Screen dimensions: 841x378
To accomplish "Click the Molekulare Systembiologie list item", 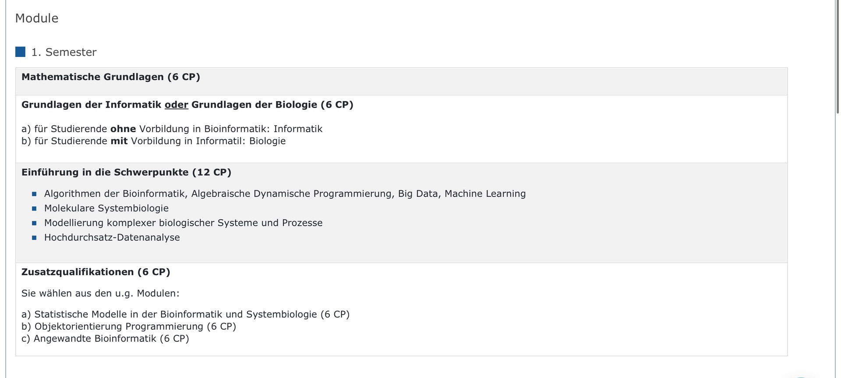I will [106, 209].
